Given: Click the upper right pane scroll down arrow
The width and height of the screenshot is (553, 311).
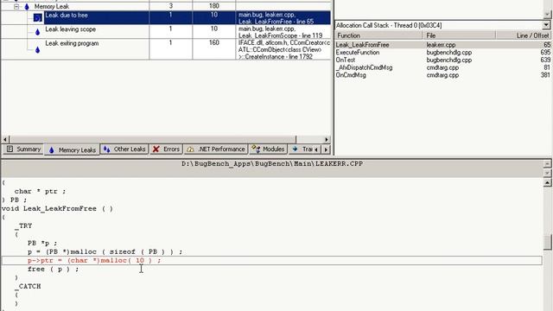Looking at the screenshot, I should point(547,14).
